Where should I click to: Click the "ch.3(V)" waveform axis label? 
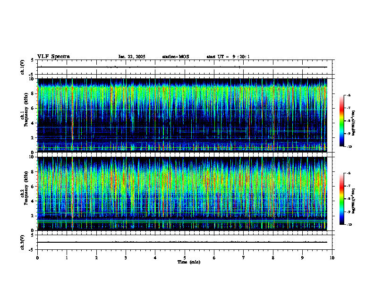(23, 242)
